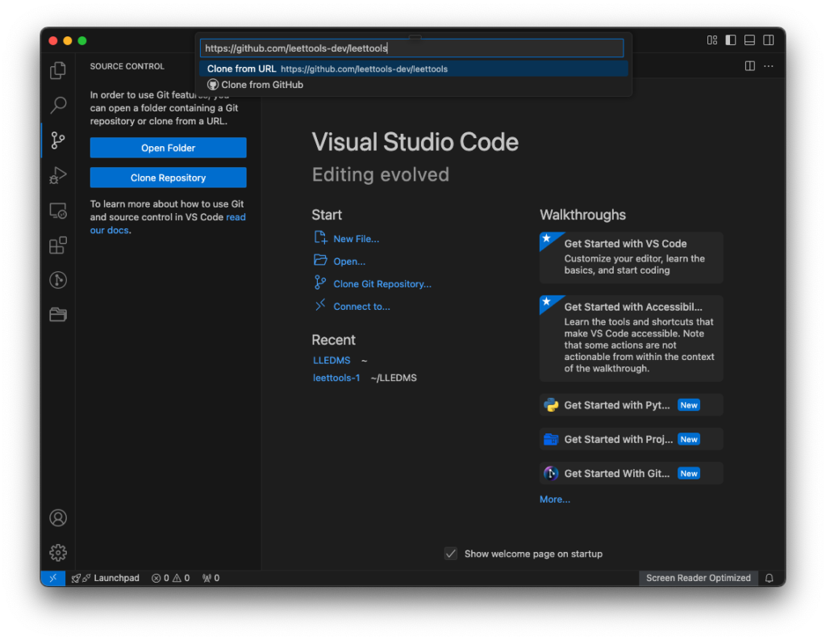Open Get Started with Accessibility walkthrough

point(631,338)
